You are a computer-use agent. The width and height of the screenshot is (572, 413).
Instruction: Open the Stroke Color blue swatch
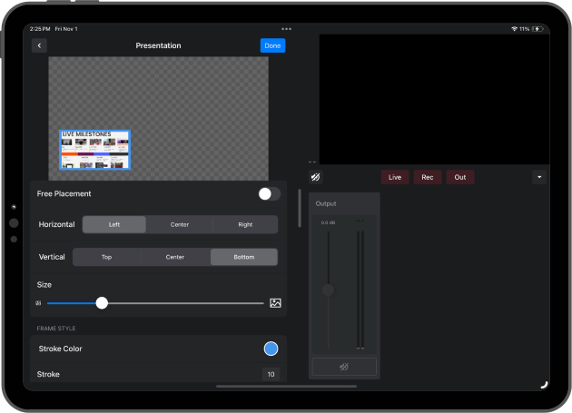(x=271, y=349)
